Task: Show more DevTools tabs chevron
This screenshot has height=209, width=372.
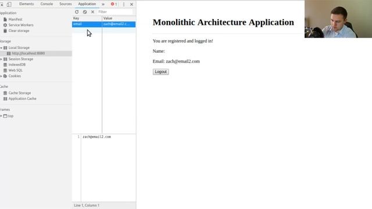Action: 103,4
